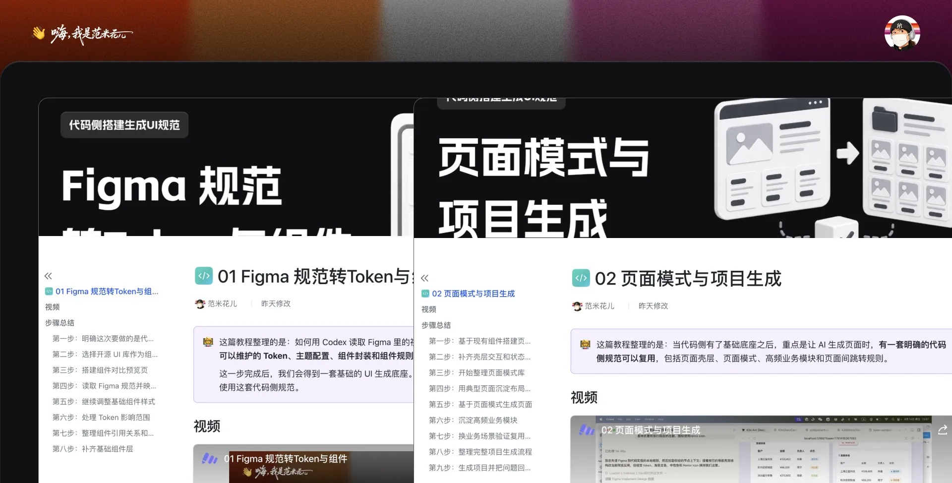Go to 第七步：整理组件引用关系和...

pos(103,433)
